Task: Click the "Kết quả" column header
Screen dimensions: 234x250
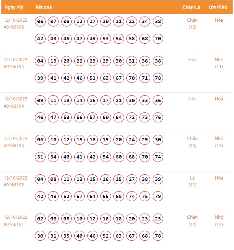Action: [x=44, y=7]
